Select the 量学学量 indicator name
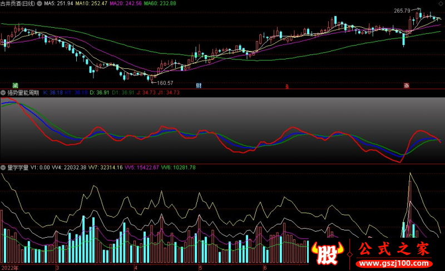The image size is (445, 271). (x=18, y=168)
